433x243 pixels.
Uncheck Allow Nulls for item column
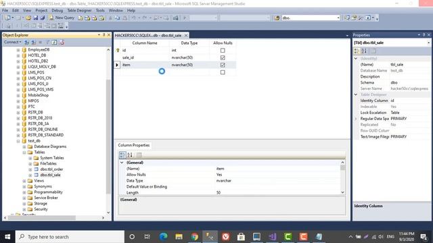click(x=223, y=65)
